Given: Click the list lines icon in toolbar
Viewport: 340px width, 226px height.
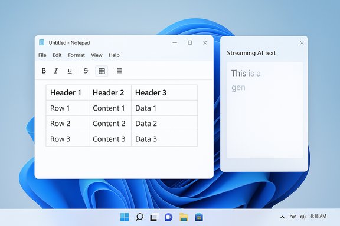Looking at the screenshot, I should (x=119, y=71).
